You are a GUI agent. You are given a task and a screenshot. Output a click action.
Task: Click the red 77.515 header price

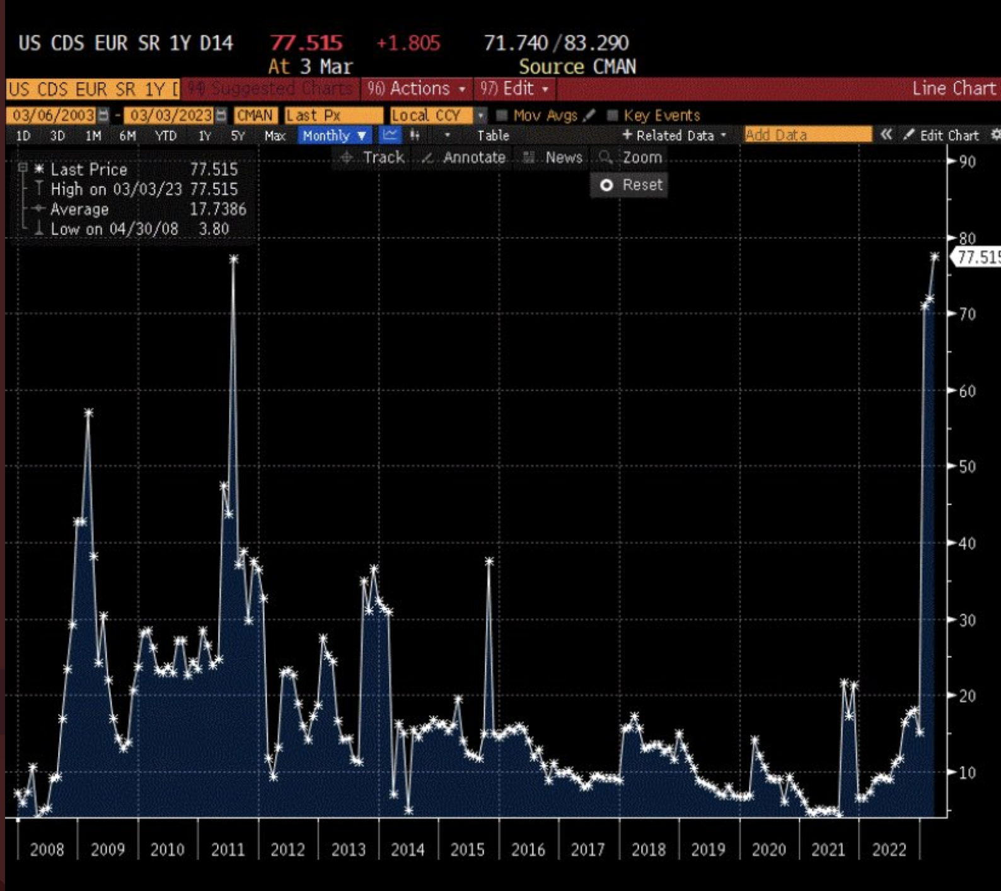(x=306, y=43)
